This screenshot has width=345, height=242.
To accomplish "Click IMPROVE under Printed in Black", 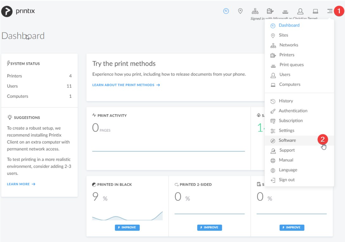I will pos(127,227).
